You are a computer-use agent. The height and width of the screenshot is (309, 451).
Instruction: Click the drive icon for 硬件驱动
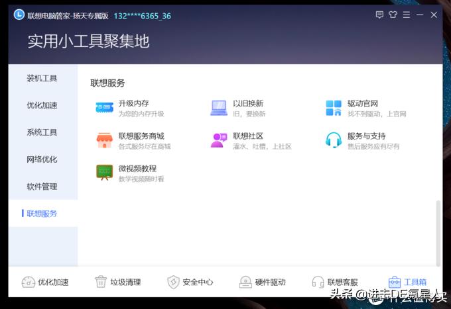click(x=245, y=282)
